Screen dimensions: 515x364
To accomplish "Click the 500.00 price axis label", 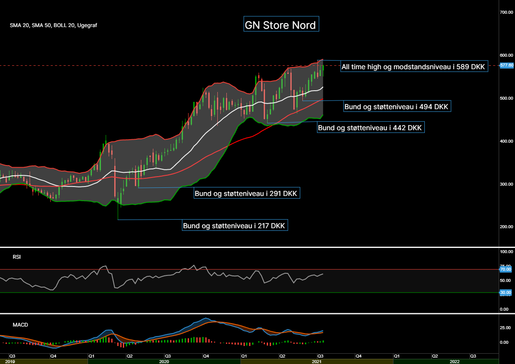I will (506, 98).
